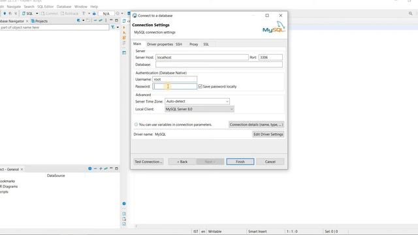
Task: Click the navigator filter funnel icon
Action: pos(113,27)
